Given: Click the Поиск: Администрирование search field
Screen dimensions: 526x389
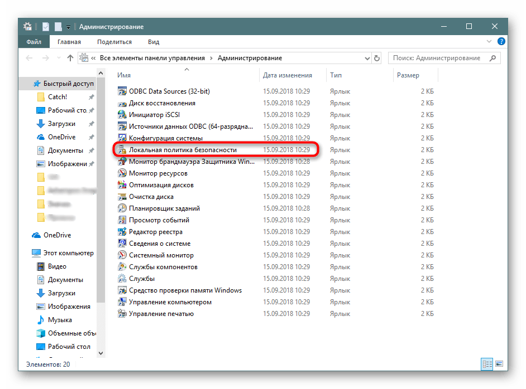Looking at the screenshot, I should pos(438,58).
